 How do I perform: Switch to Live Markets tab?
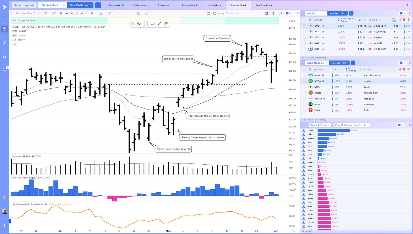[214, 5]
